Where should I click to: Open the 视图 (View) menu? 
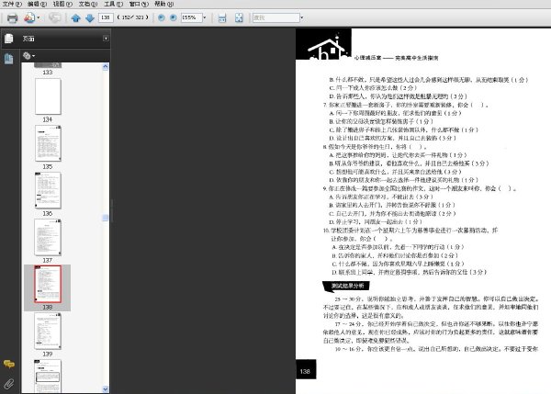tap(62, 4)
